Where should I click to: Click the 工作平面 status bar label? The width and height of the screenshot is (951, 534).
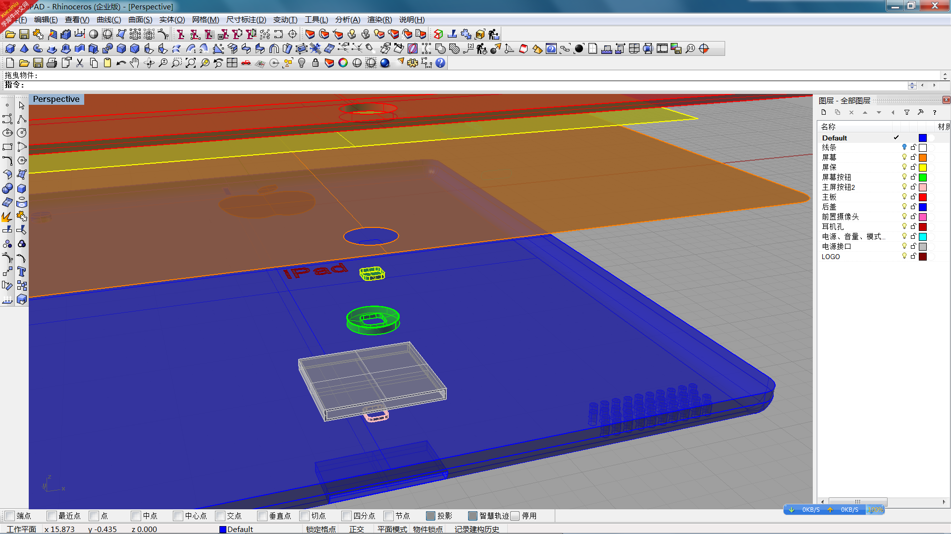coord(21,529)
